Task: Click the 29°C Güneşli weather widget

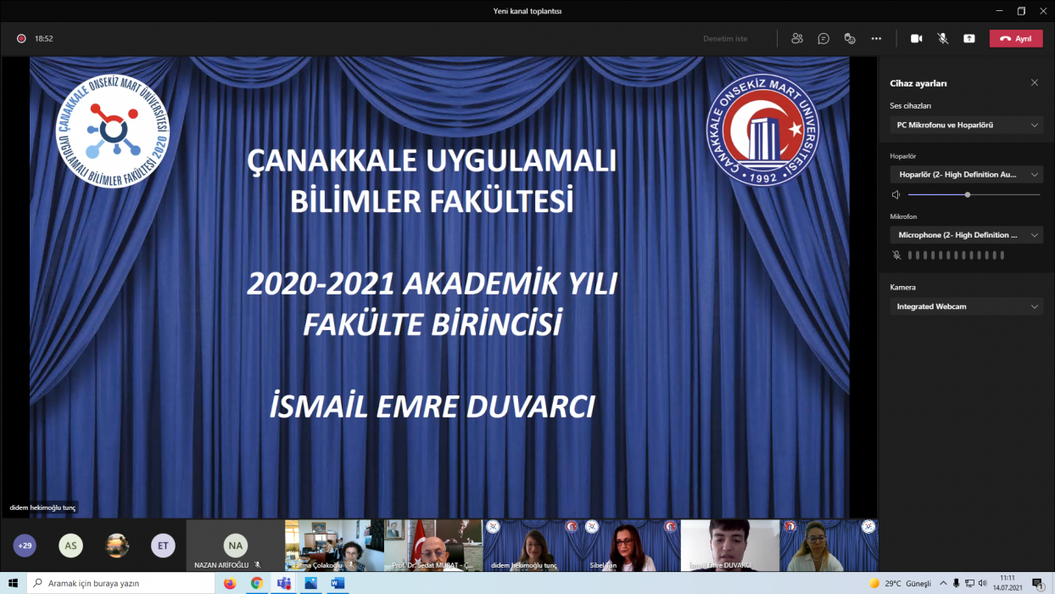Action: [x=900, y=583]
